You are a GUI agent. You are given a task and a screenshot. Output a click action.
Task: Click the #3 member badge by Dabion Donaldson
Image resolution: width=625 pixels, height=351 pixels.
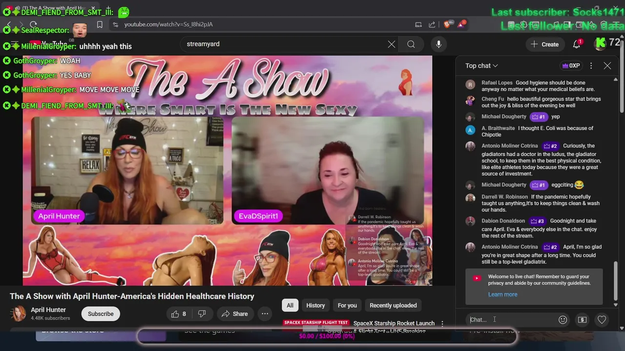537,221
